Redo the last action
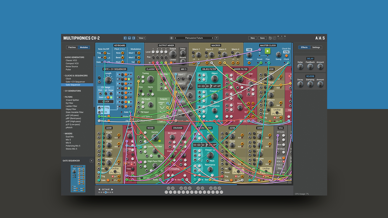388x218 pixels. click(274, 38)
